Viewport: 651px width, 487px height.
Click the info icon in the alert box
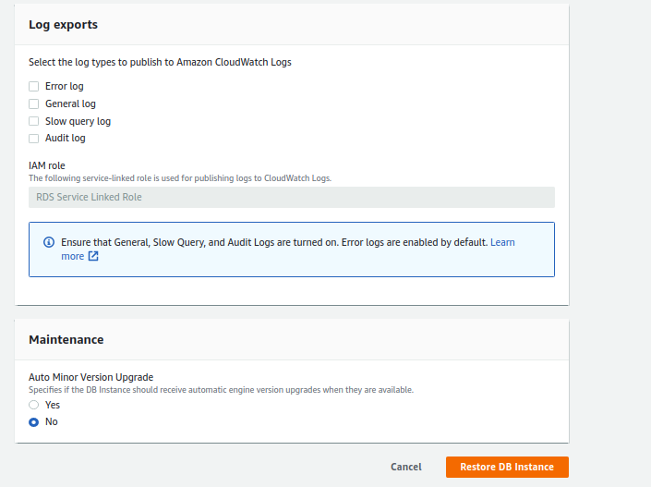click(48, 242)
